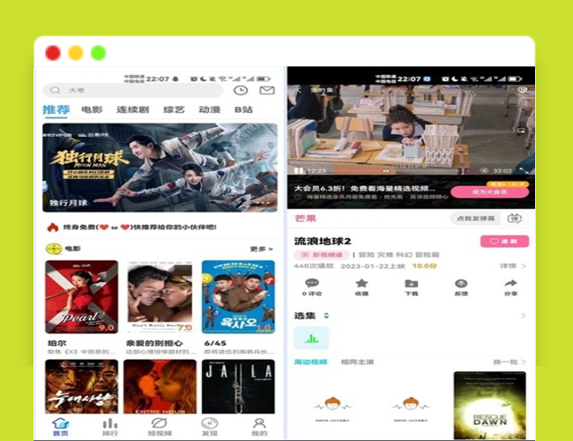Select the 周边视频 tab
Image resolution: width=573 pixels, height=441 pixels.
[x=310, y=362]
